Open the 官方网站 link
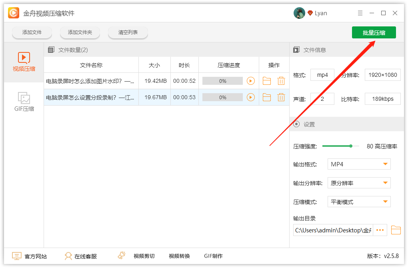This screenshot has height=268, width=408. pos(36,256)
